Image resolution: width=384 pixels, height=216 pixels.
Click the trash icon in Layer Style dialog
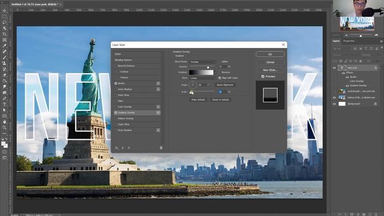pos(161,148)
